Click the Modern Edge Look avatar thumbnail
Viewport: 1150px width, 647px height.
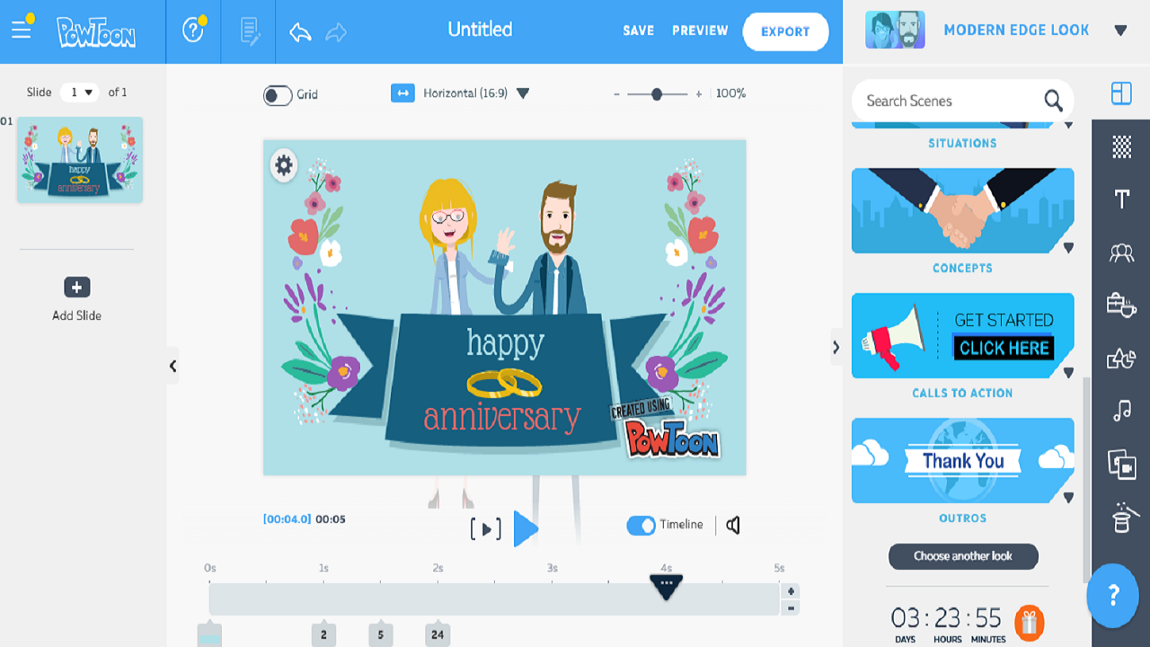[895, 30]
